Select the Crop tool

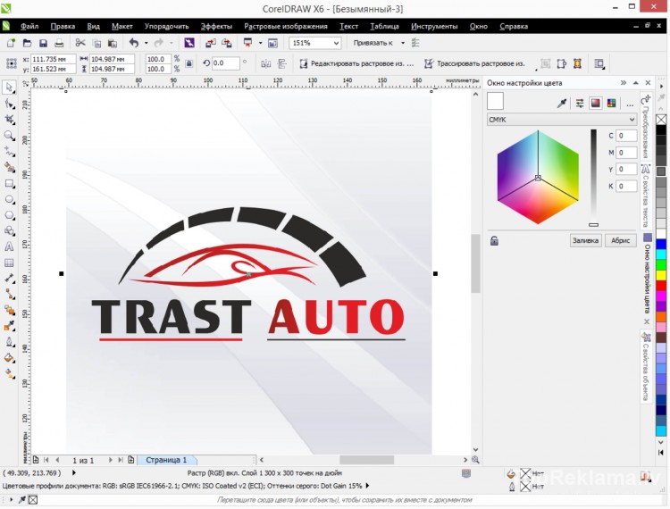tap(9, 119)
